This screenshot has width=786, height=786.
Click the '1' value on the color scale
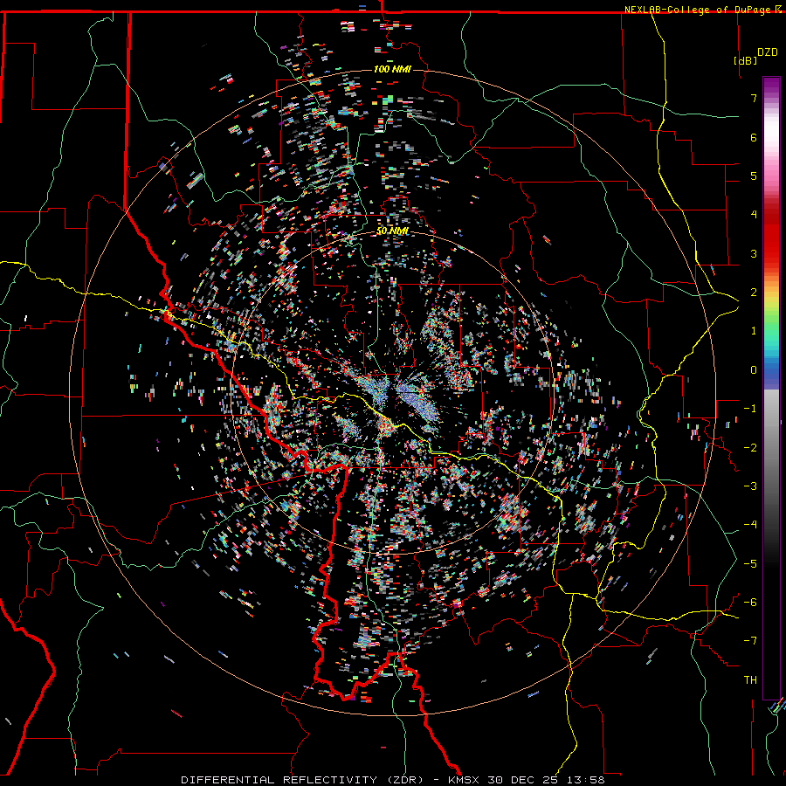point(754,331)
